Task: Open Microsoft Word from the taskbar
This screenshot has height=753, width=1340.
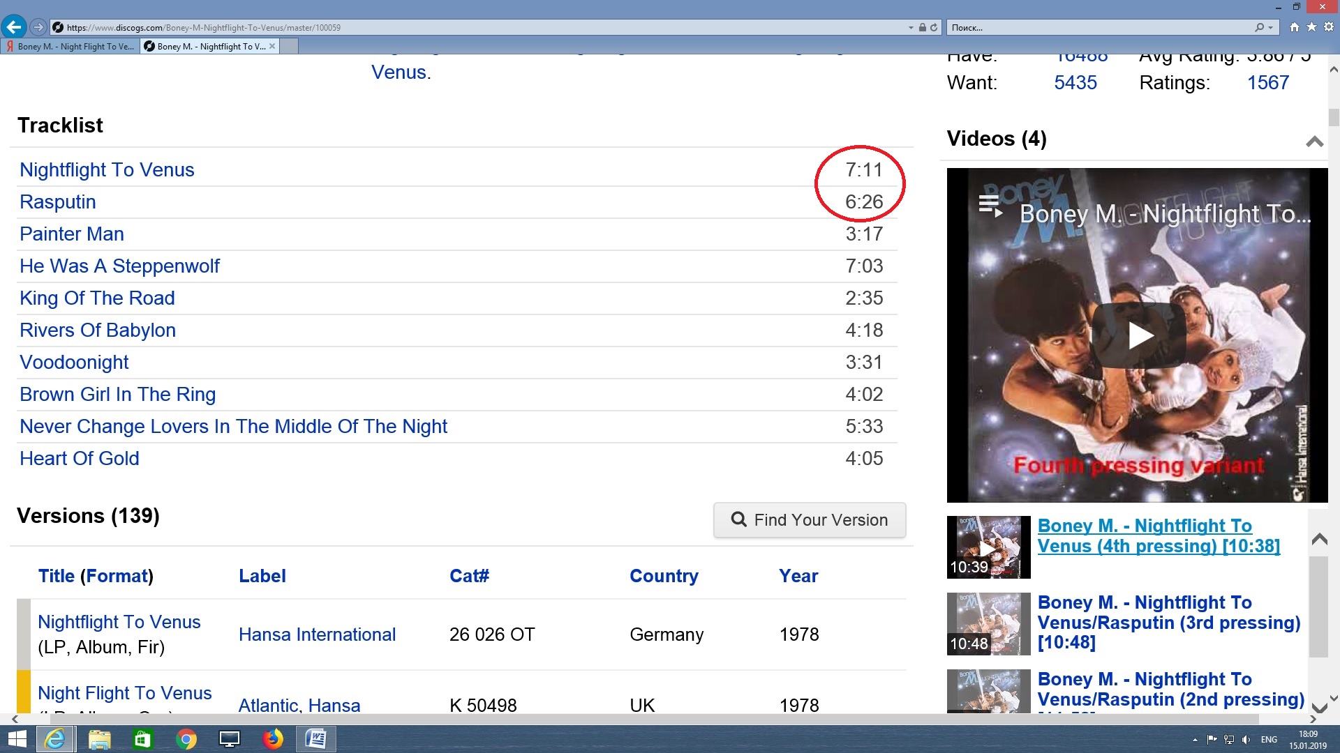Action: pyautogui.click(x=316, y=739)
